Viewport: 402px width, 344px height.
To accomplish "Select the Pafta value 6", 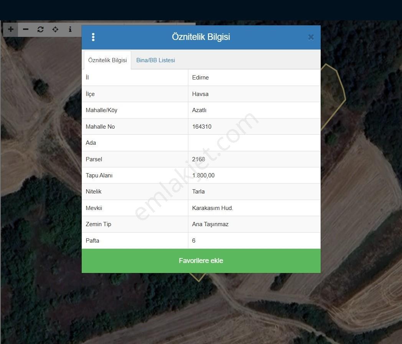I will pos(194,241).
